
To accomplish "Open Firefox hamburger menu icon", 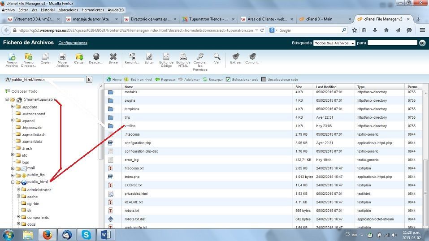I will (x=422, y=30).
